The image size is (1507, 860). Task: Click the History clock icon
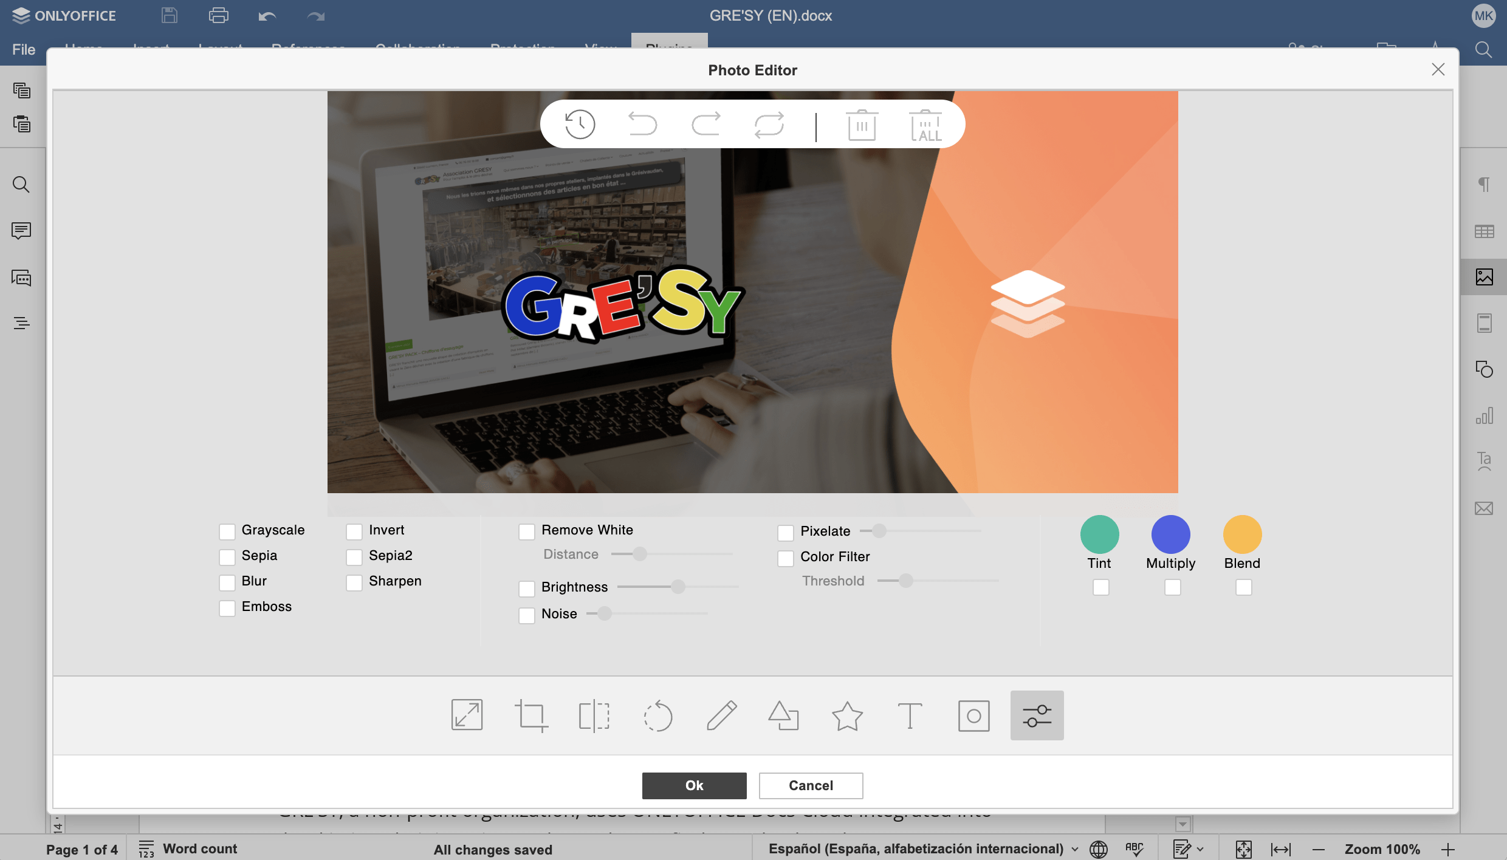tap(580, 125)
